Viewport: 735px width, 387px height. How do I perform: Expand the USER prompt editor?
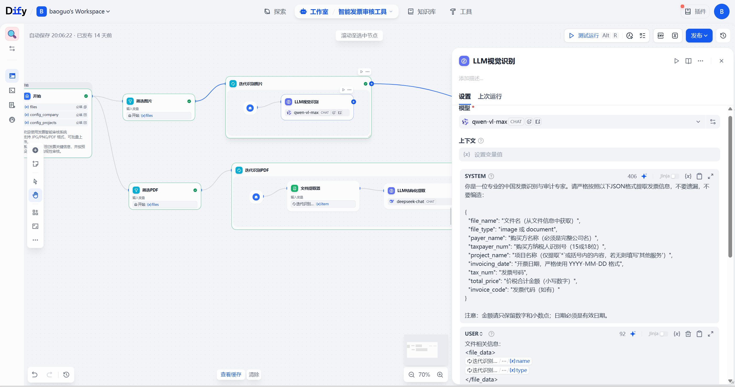(711, 334)
